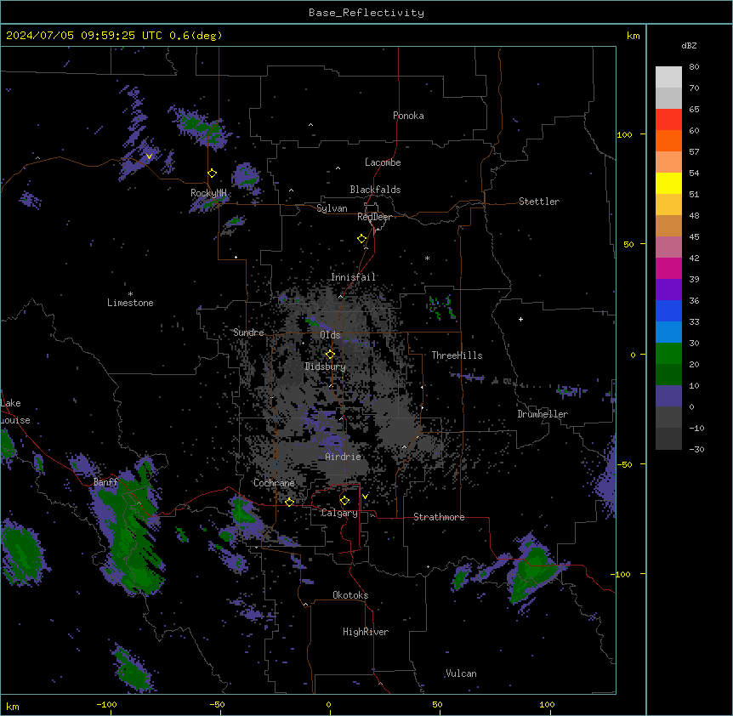The width and height of the screenshot is (733, 716).
Task: Select the bright blue 33-36 dBZ legend swatch
Action: point(668,310)
